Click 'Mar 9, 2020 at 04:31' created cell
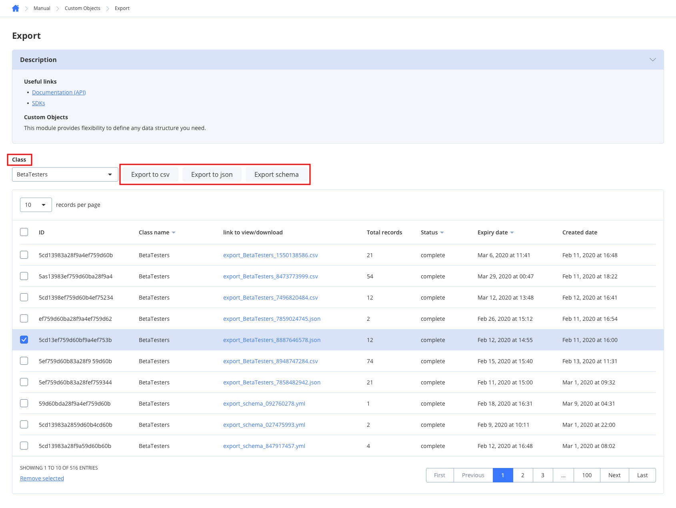This screenshot has height=508, width=676. (589, 404)
